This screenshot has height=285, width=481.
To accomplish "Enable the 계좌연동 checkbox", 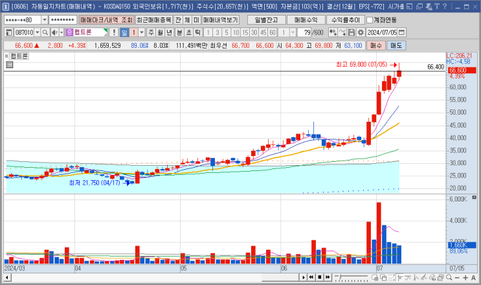I will 370,20.
